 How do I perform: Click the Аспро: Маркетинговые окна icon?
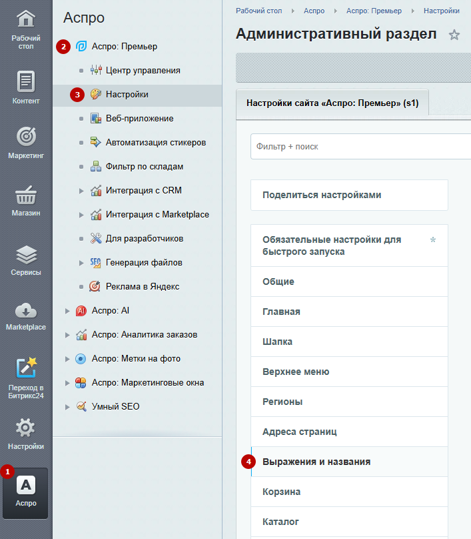click(81, 383)
